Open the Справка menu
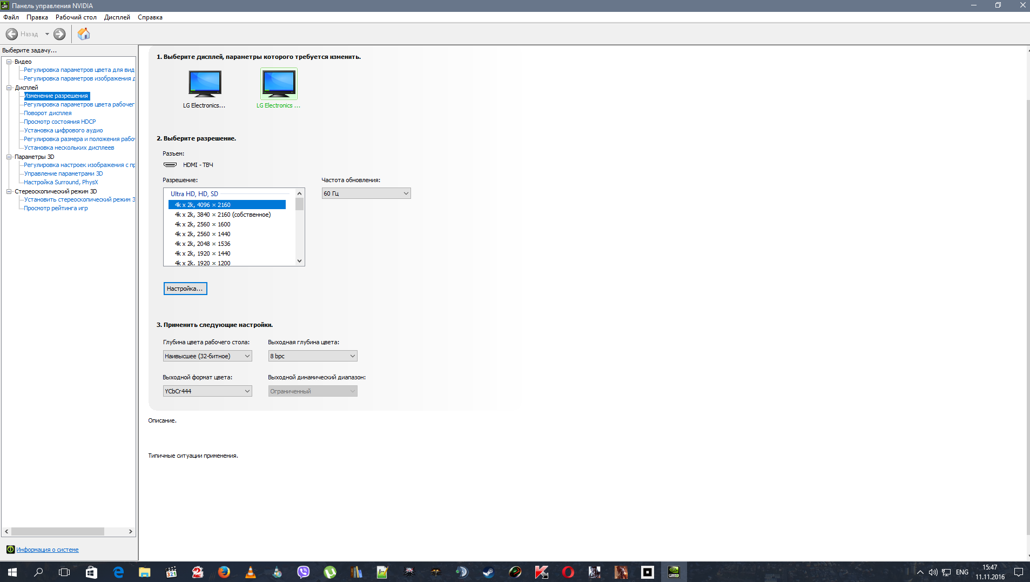The height and width of the screenshot is (582, 1030). click(150, 17)
